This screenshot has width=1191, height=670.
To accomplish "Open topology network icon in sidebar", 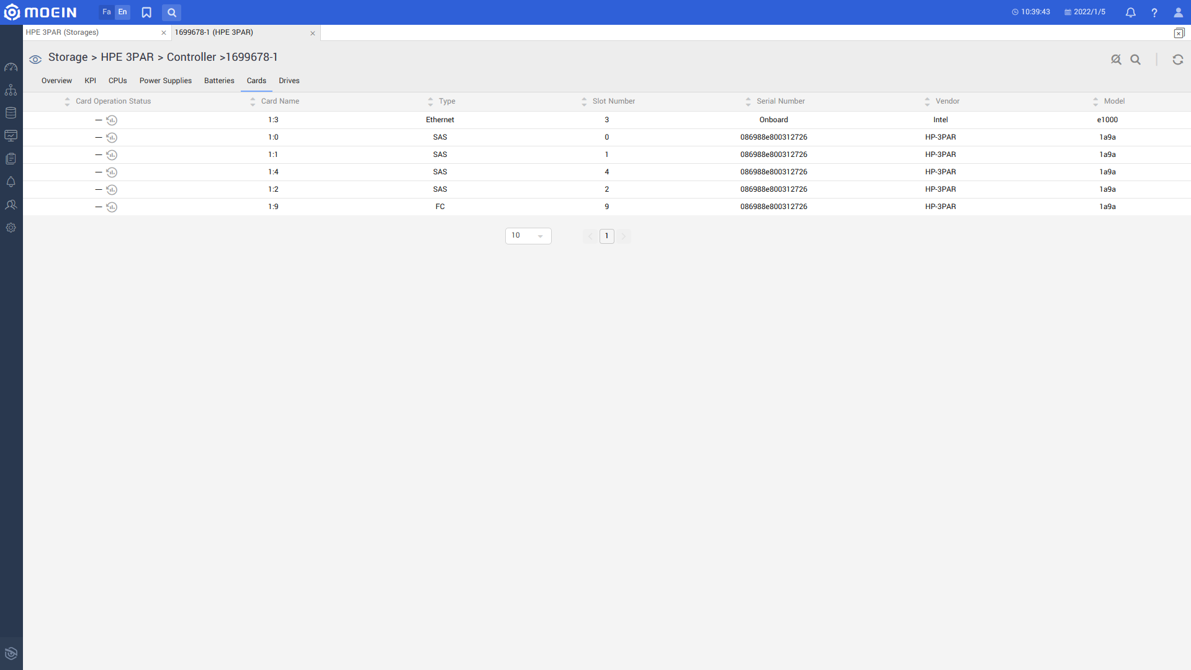I will (11, 90).
